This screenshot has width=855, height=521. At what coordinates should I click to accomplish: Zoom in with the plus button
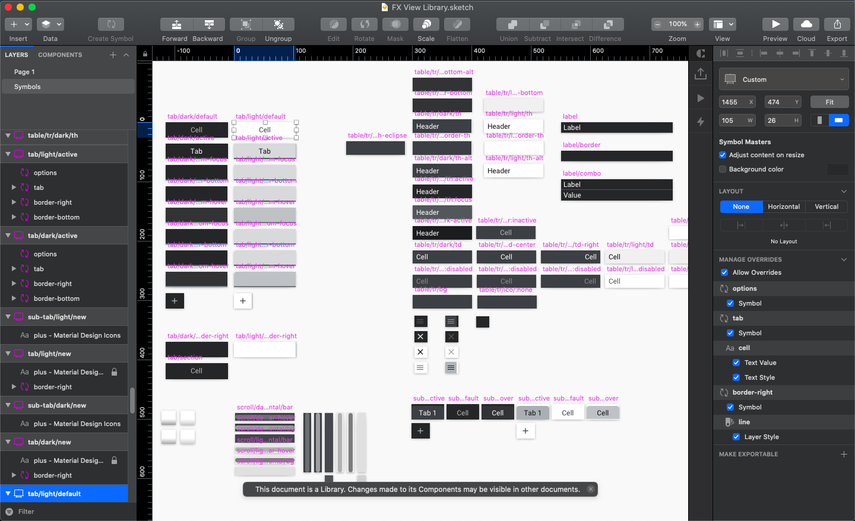(x=697, y=24)
